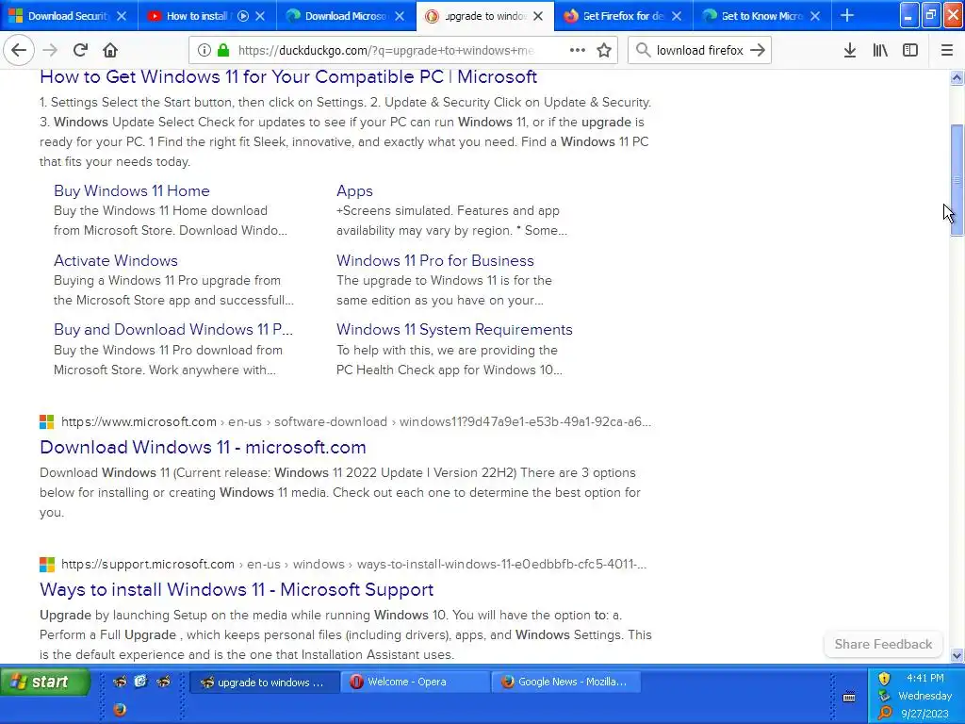
Task: Switch to 'Welcome - Opera' taskbar window
Action: pyautogui.click(x=416, y=683)
